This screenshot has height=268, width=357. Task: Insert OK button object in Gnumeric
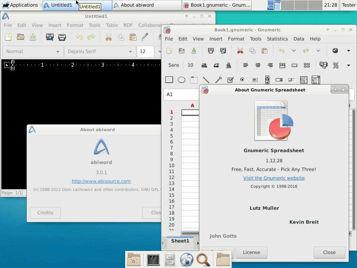254,80
